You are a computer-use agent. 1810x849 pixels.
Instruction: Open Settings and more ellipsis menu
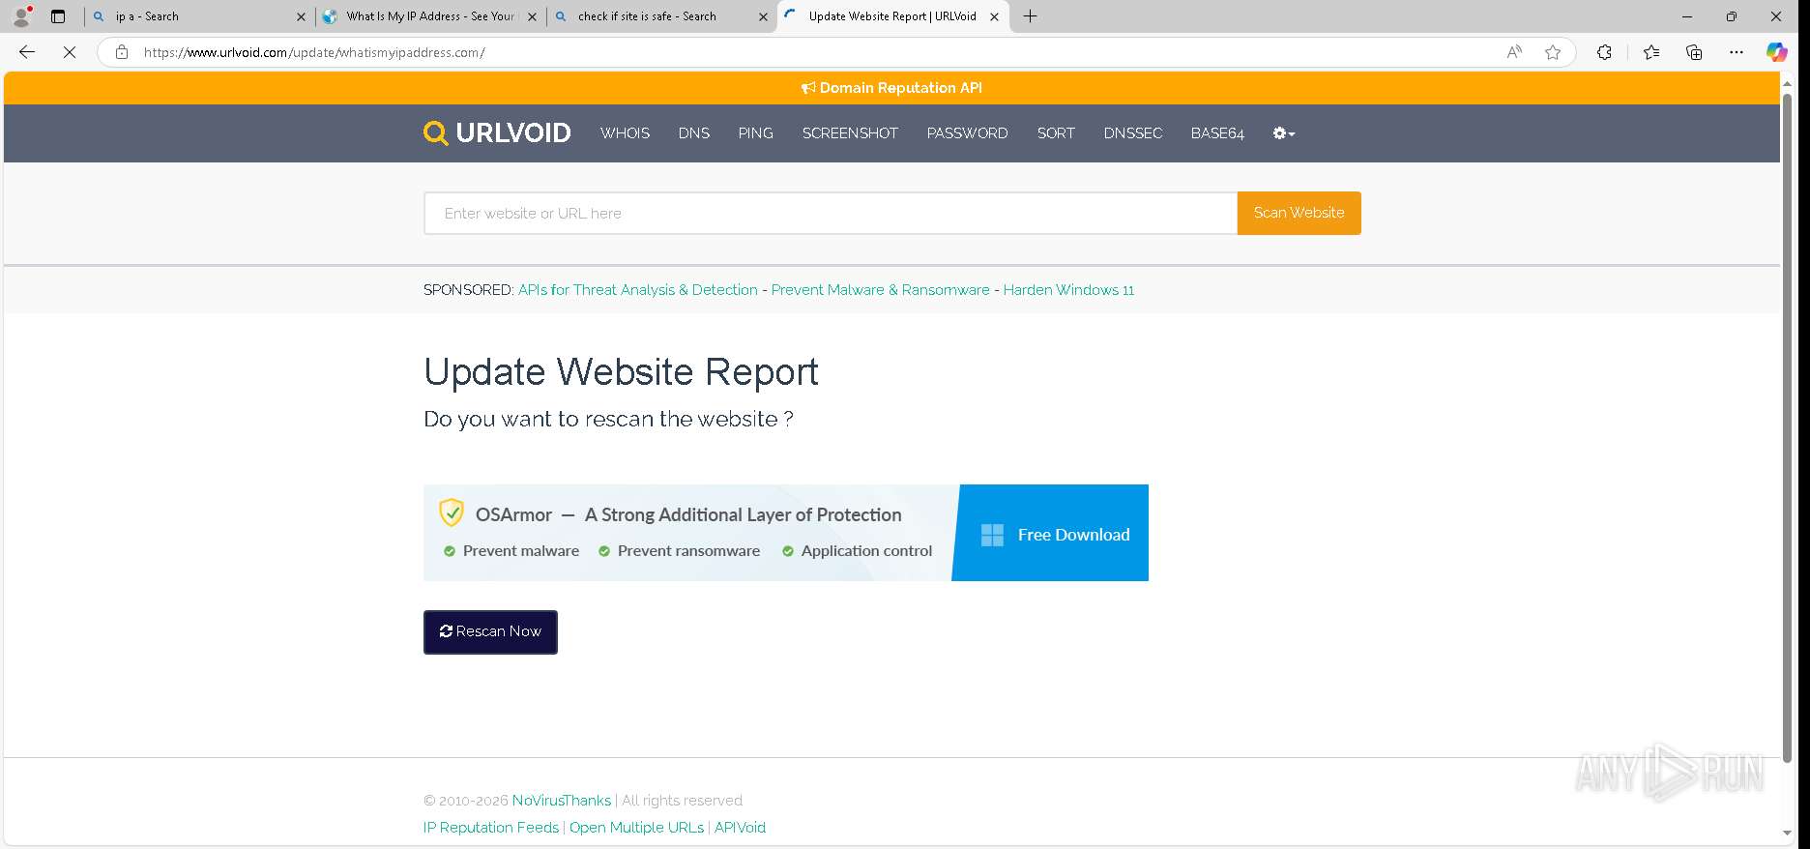pos(1737,52)
